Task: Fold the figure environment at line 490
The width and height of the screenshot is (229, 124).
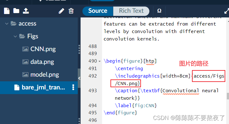Action: 100,61
